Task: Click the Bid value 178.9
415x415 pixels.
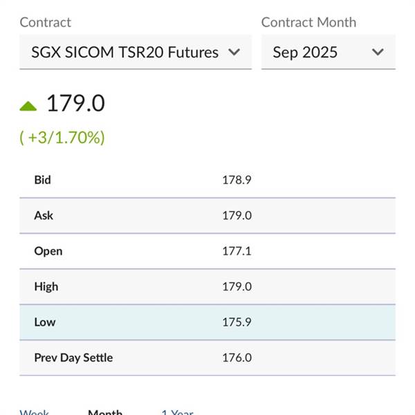Action: pyautogui.click(x=237, y=180)
